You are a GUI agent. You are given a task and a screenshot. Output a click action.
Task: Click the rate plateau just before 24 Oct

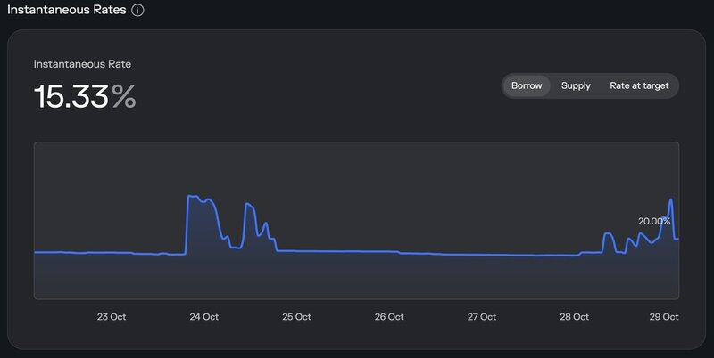pyautogui.click(x=198, y=199)
